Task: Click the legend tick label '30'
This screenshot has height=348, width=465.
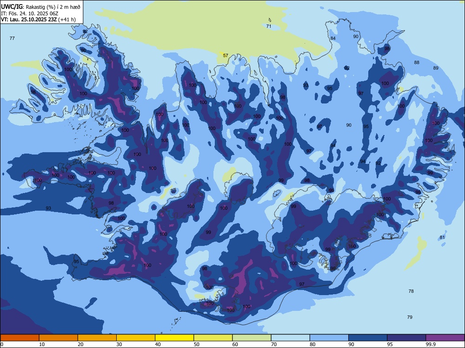Action: [119, 344]
